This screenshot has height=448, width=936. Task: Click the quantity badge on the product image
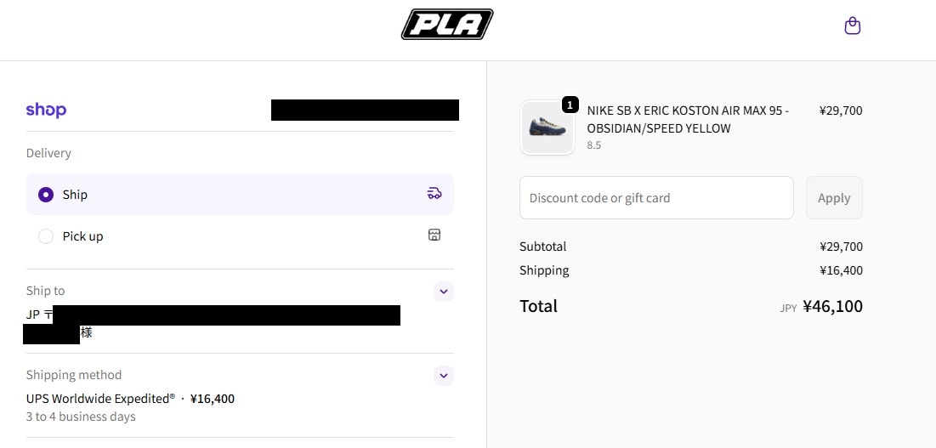click(570, 105)
